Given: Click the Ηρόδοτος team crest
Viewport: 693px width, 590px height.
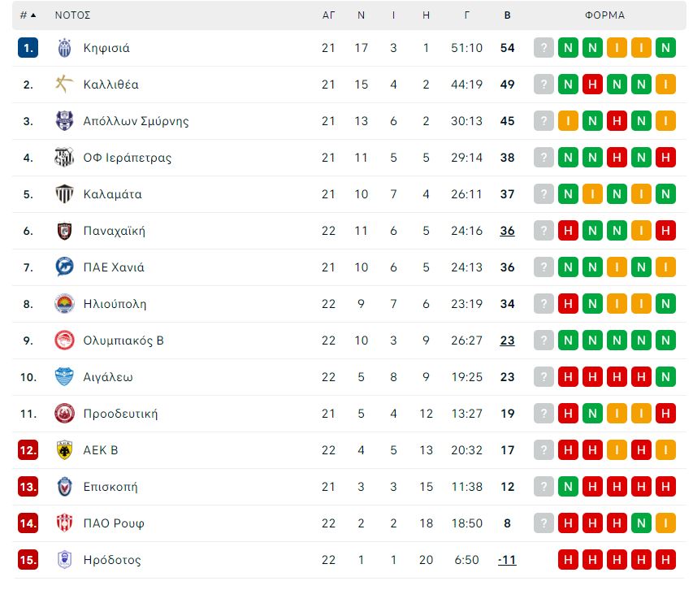Looking at the screenshot, I should (x=64, y=559).
